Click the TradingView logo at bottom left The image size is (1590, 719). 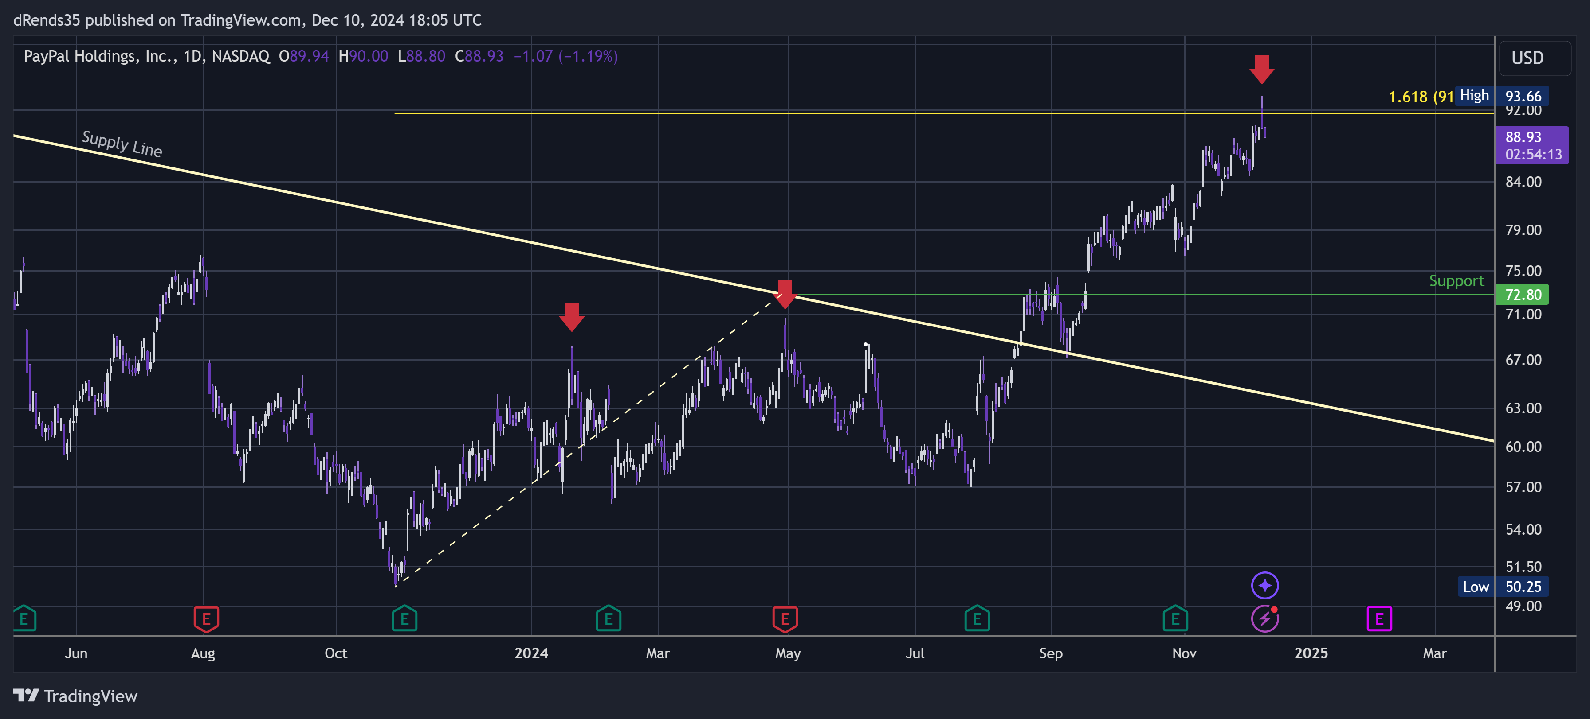[75, 696]
